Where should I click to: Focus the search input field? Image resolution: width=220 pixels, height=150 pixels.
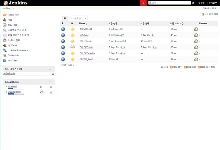click(x=169, y=3)
